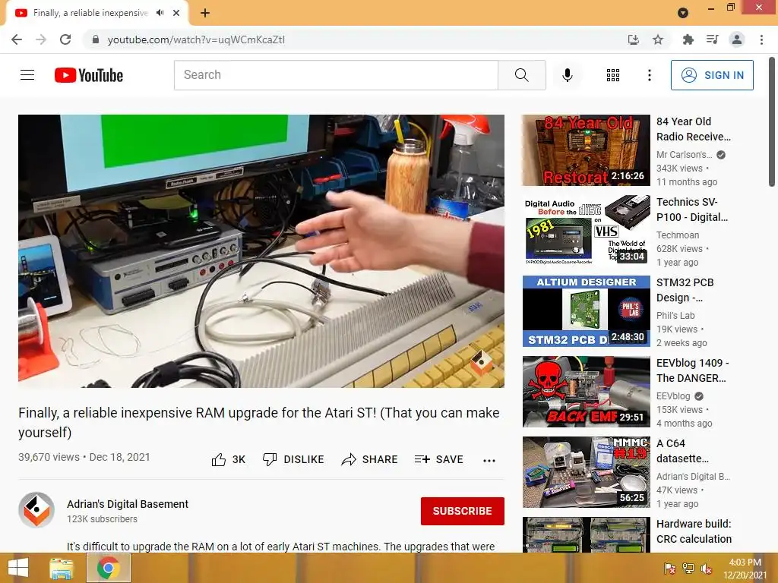Open Adrian's Digital Basement channel name link

pos(128,504)
